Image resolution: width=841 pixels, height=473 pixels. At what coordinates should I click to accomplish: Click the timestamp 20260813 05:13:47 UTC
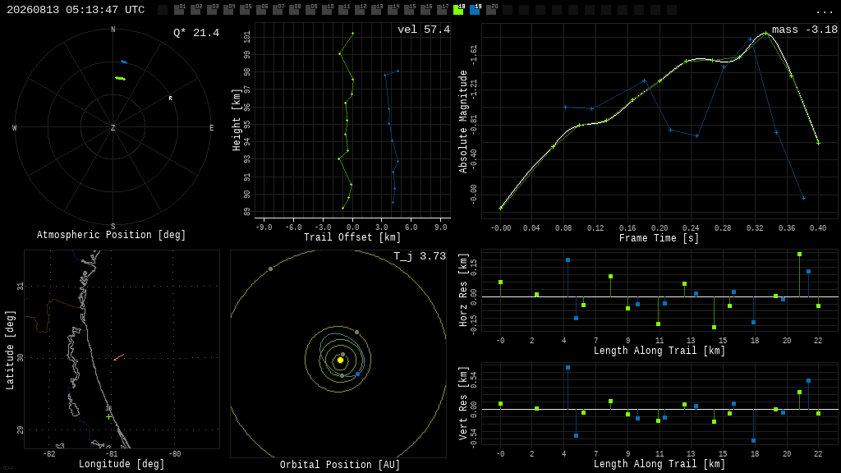click(76, 10)
